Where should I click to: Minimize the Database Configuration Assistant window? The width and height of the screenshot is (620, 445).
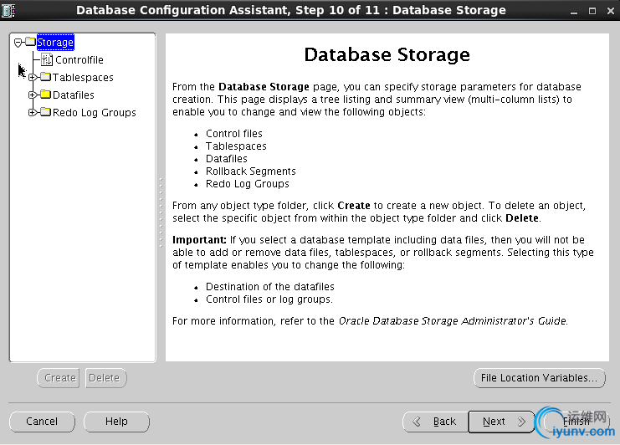coord(571,10)
